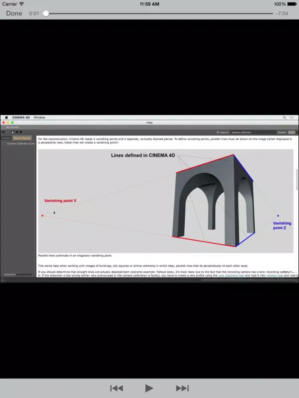Adjust the Details slider
Screen dimensions: 299x398
tap(292, 132)
